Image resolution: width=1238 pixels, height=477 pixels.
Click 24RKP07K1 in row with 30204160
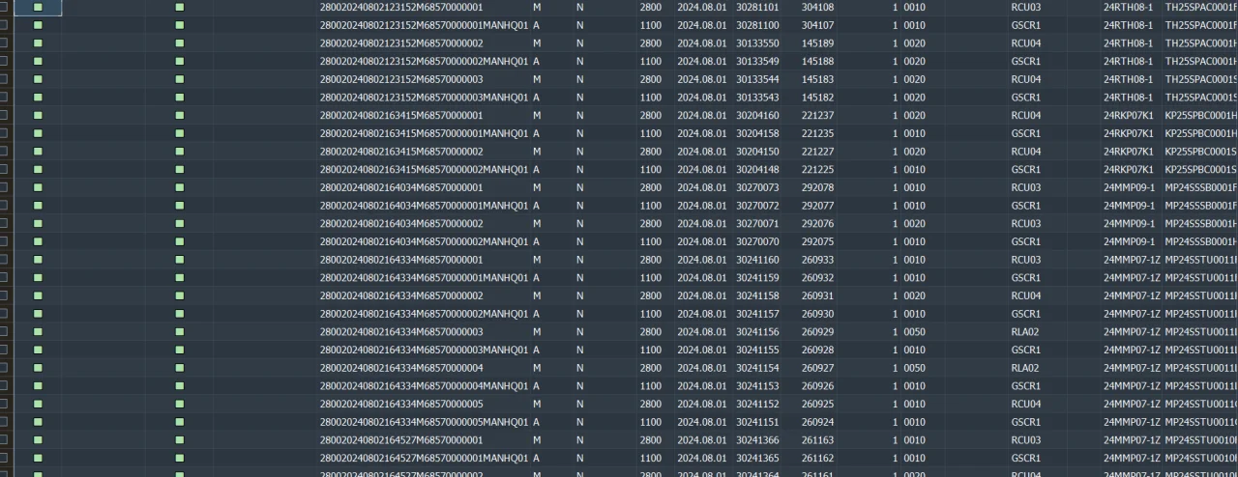pos(1128,115)
